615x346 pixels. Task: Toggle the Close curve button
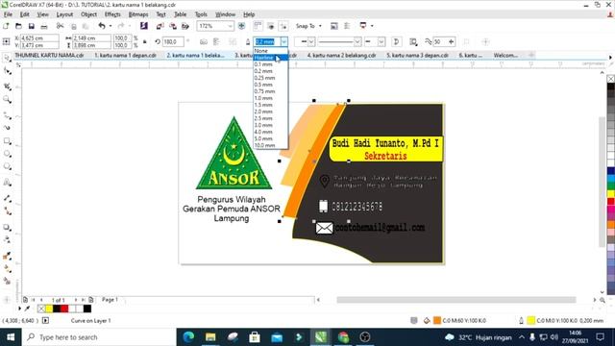(x=397, y=41)
